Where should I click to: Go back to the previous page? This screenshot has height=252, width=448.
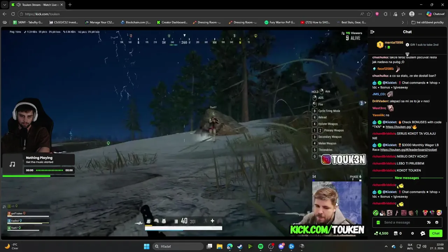click(x=5, y=14)
